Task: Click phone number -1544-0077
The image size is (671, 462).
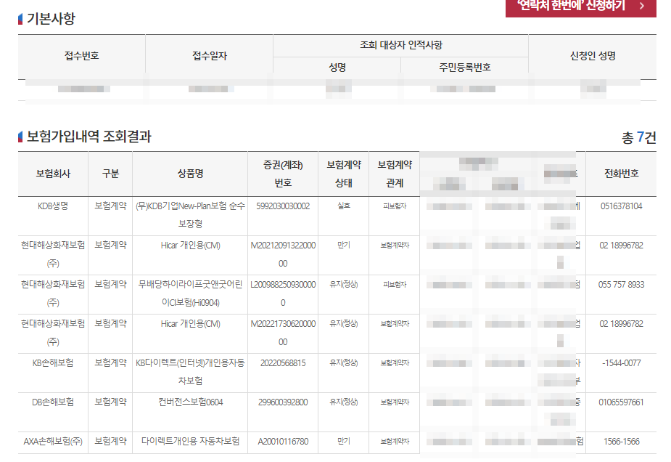Action: point(622,363)
